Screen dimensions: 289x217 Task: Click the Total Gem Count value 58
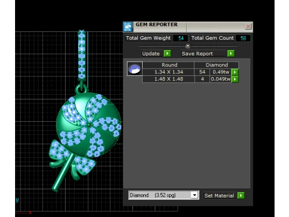tap(243, 38)
